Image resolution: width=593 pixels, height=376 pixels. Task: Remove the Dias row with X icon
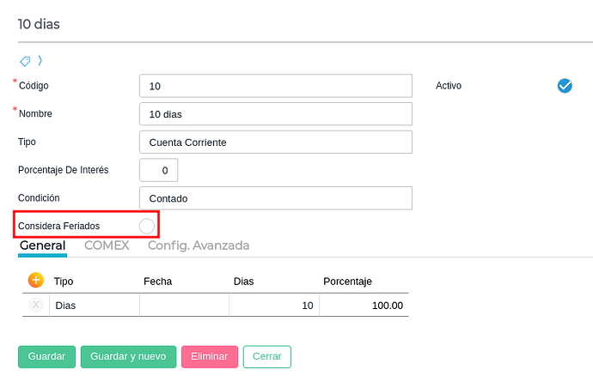(36, 305)
